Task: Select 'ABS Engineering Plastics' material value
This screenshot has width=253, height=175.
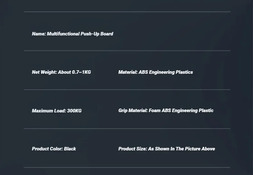Action: click(166, 72)
